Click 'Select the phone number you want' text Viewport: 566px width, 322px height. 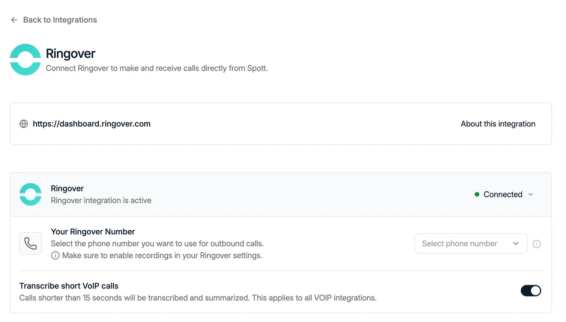click(157, 243)
